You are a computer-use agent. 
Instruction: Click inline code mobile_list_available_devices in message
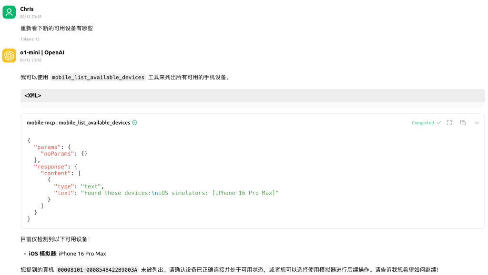click(98, 78)
